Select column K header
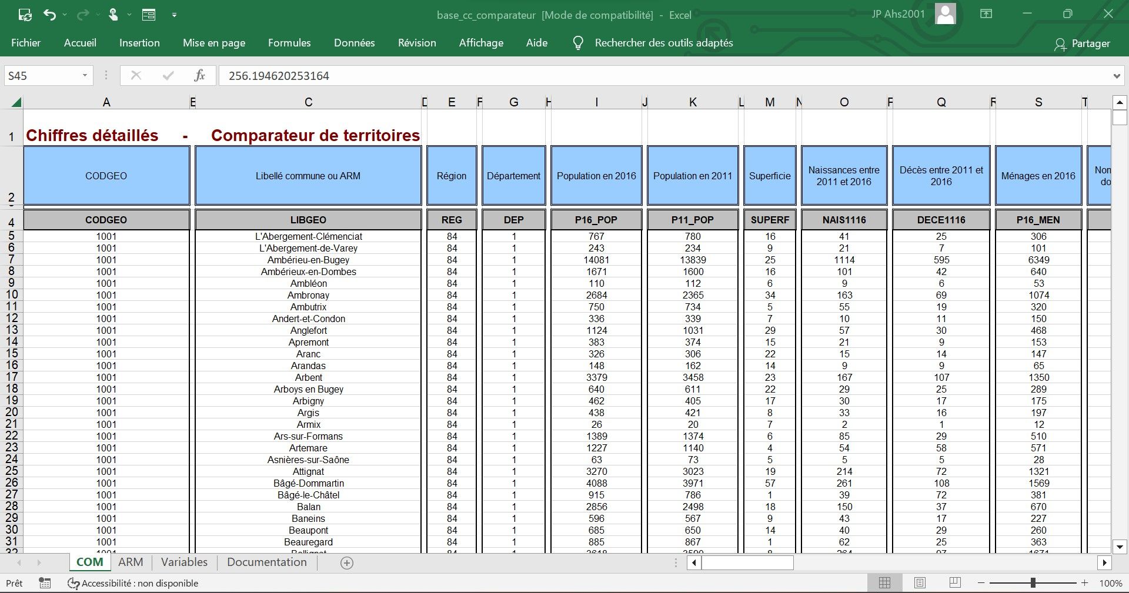 click(693, 102)
